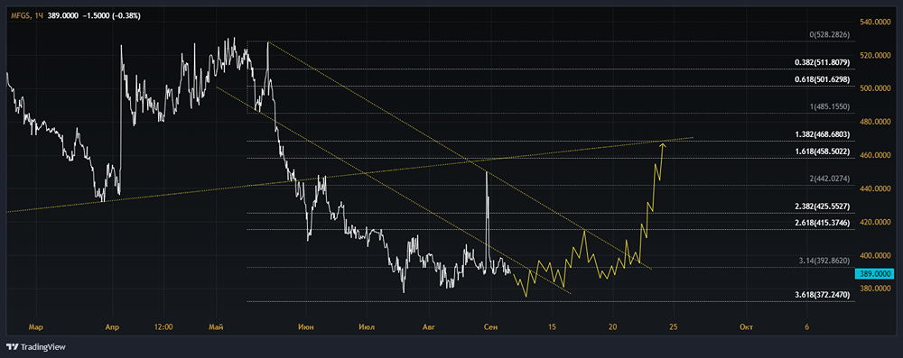
Task: Click the 520.0000 price axis label
Action: [875, 55]
